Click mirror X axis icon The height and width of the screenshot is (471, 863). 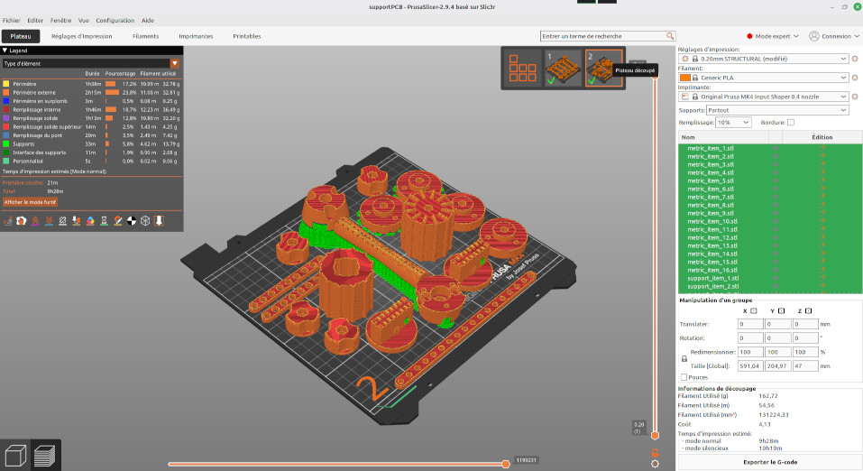tap(754, 310)
